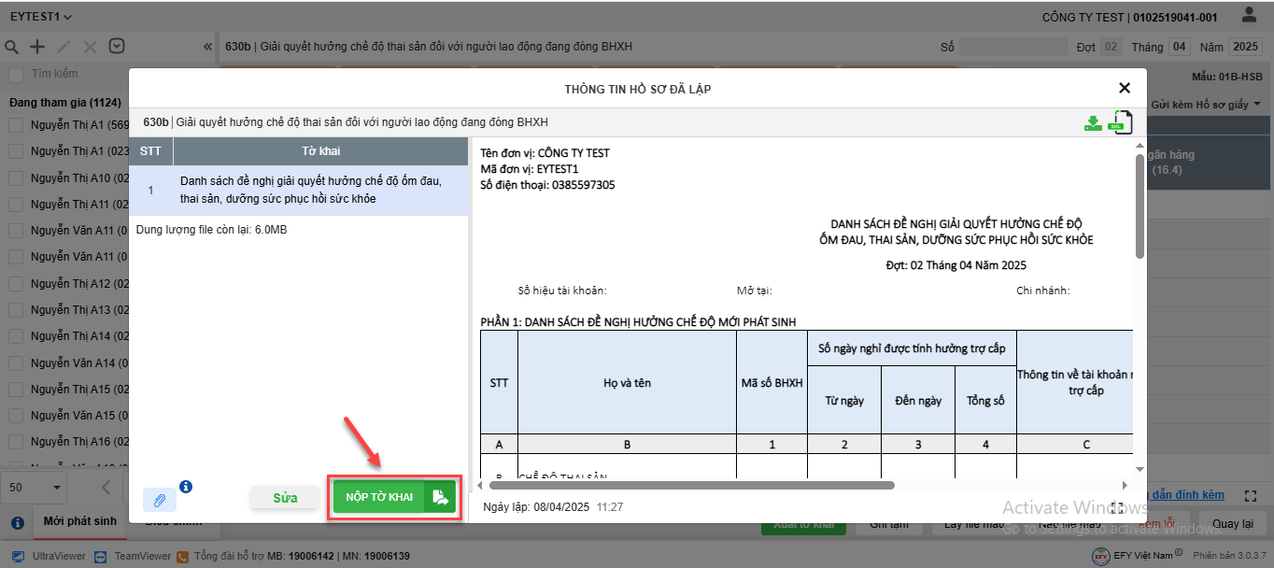Open the page size dropdown showing 50

[x=37, y=487]
